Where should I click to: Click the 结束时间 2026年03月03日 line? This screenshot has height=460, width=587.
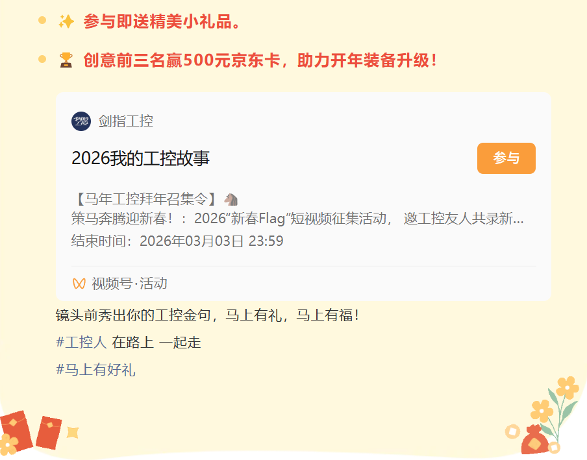point(177,241)
